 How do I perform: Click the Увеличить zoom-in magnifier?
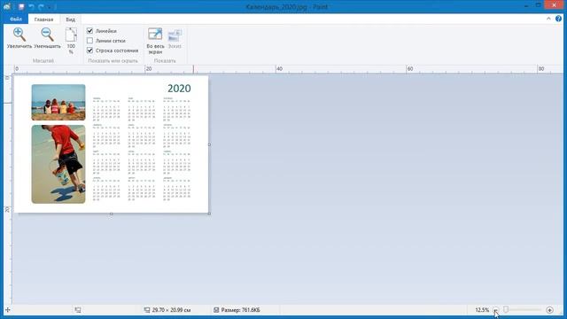click(19, 38)
